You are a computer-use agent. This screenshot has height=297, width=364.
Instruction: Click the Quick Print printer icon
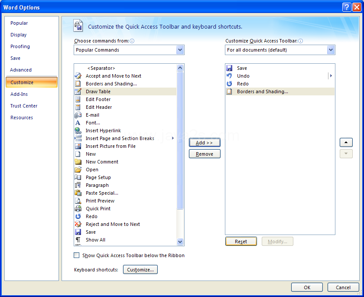tap(78, 209)
